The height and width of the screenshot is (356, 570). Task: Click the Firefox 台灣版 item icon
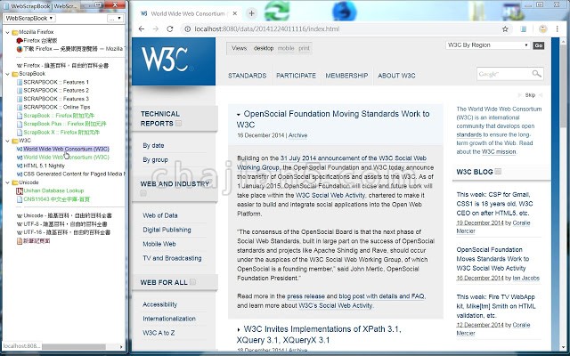20,41
